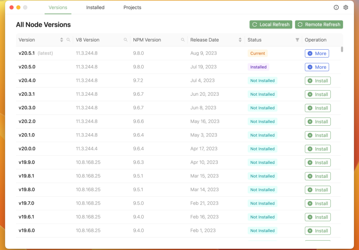
Task: Open the Status column filter icon
Action: [297, 40]
